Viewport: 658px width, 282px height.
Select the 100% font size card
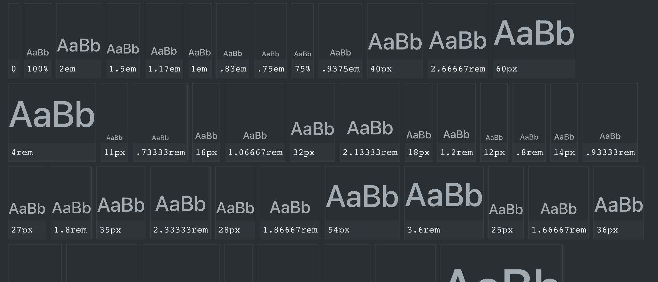point(37,41)
